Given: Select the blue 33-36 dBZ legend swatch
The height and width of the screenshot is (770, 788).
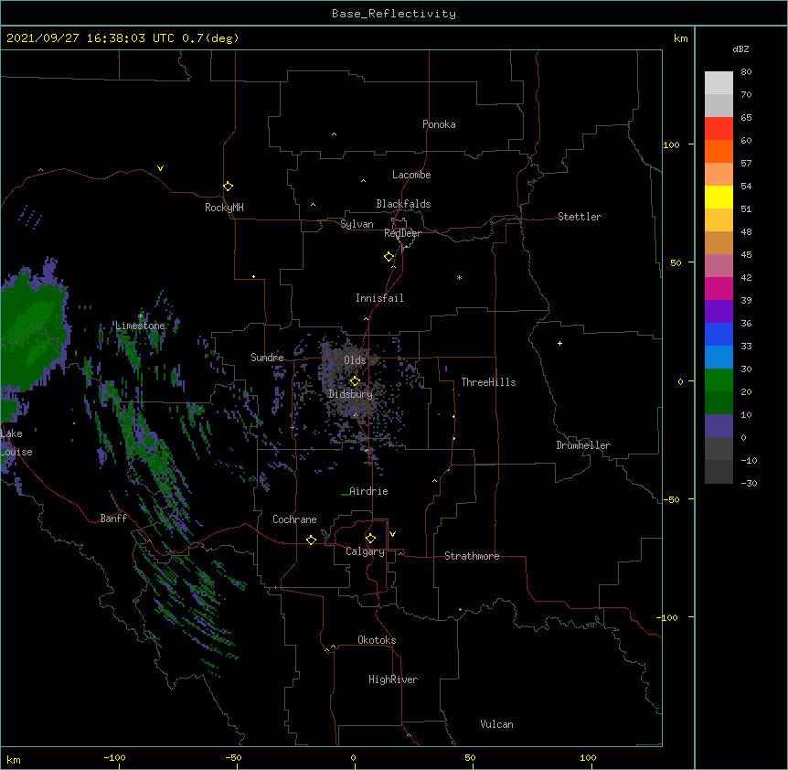Looking at the screenshot, I should (719, 334).
